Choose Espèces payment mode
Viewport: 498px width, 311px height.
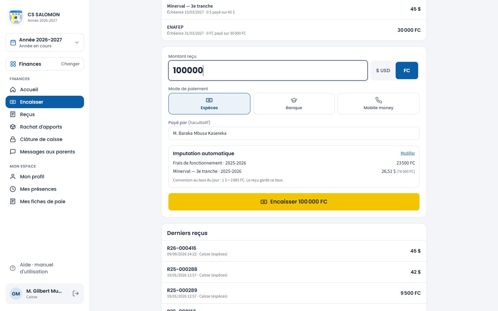(209, 104)
